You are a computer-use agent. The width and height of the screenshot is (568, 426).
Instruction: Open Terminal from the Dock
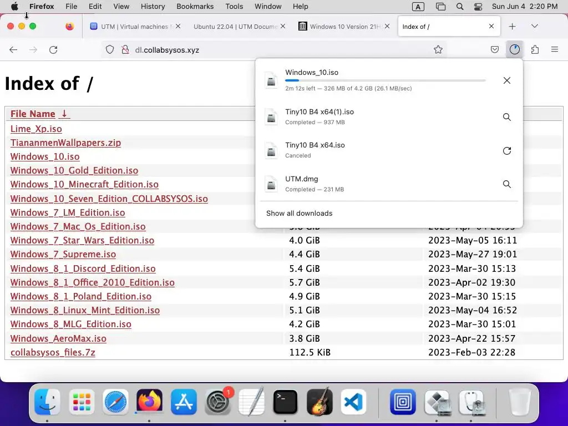tap(286, 402)
